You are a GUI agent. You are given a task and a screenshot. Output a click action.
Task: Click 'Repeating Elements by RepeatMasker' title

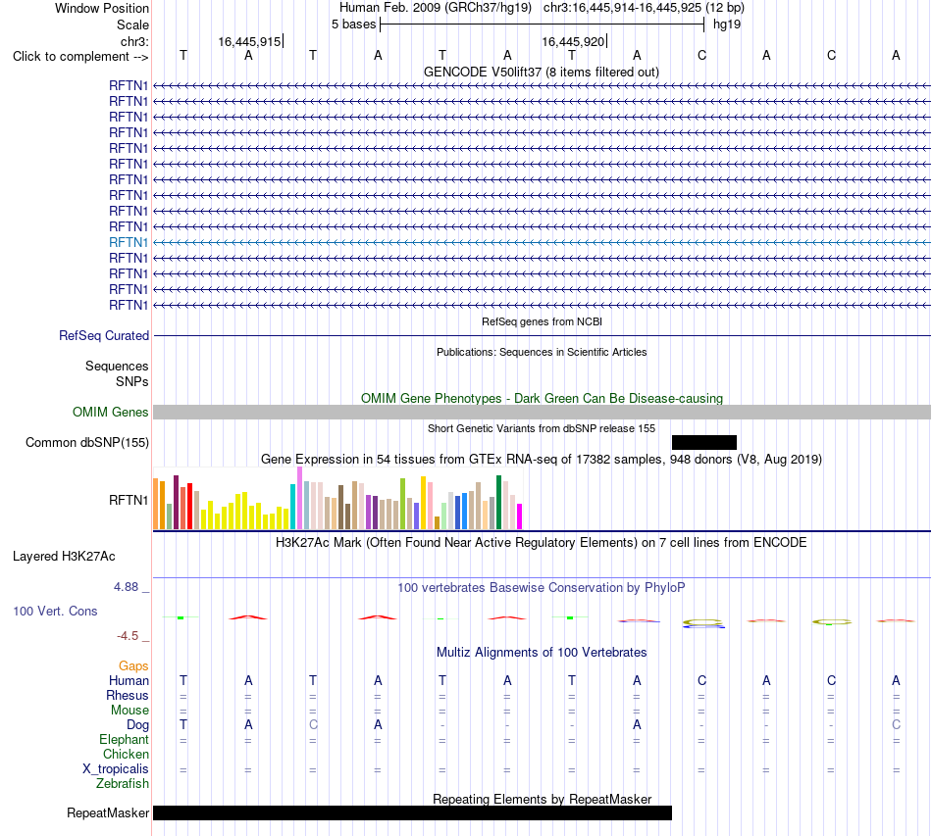tap(542, 799)
